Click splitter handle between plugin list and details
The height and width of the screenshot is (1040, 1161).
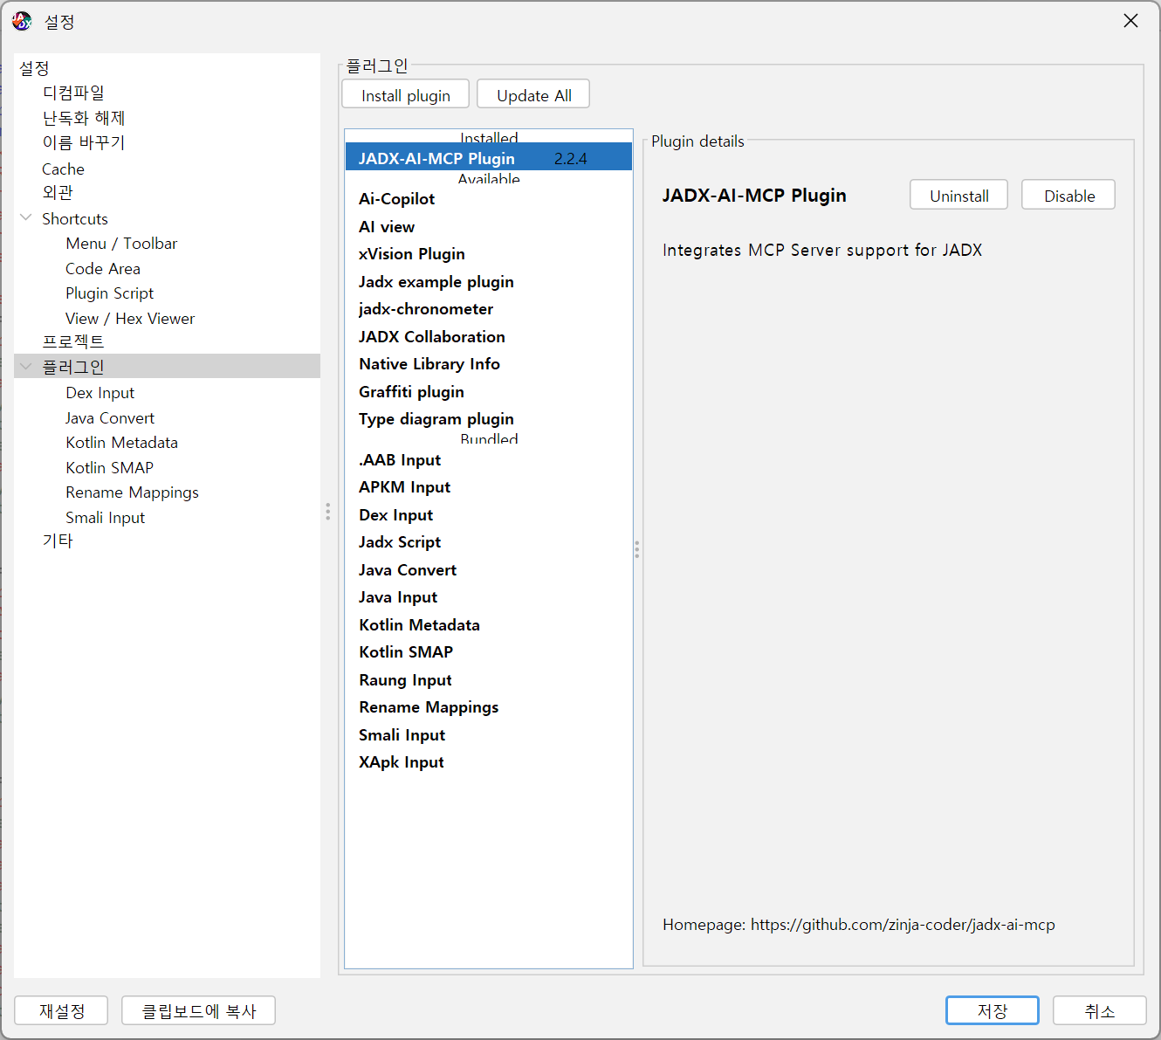(x=637, y=549)
